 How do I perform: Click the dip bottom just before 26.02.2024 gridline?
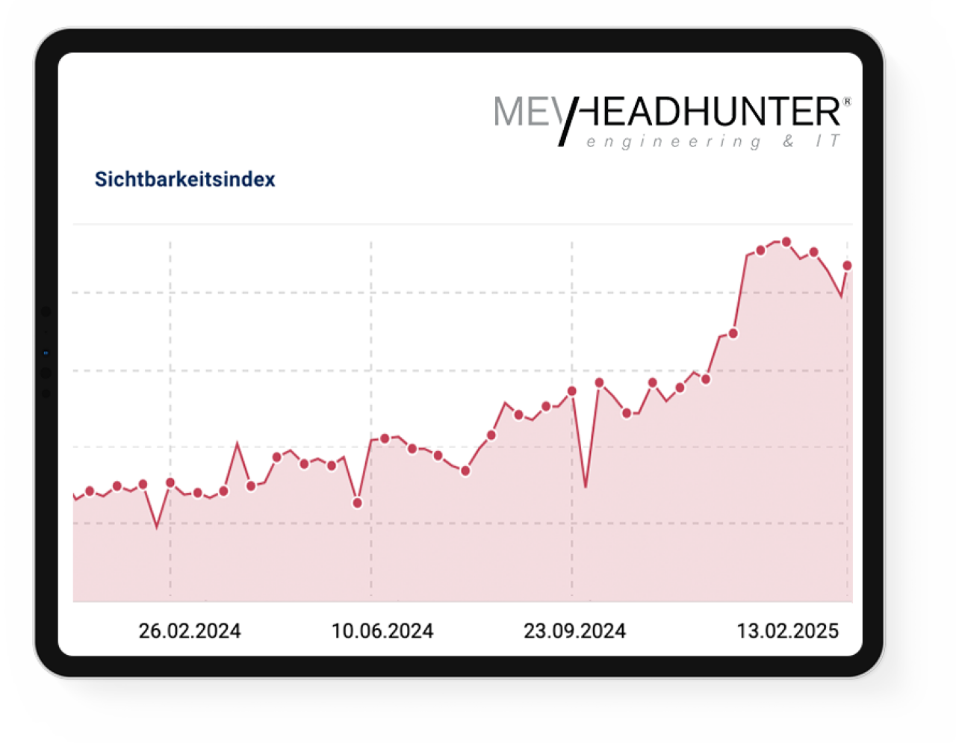tap(157, 527)
